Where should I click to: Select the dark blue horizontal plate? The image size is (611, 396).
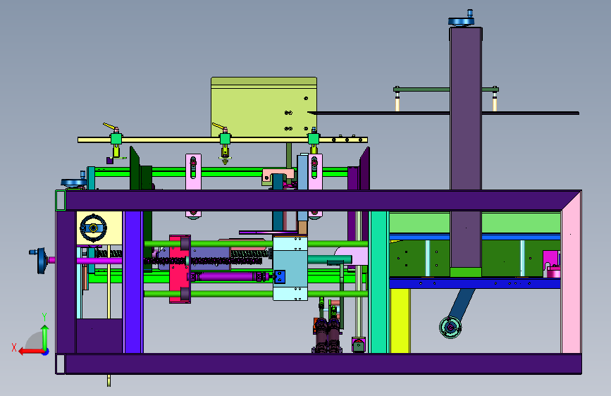pyautogui.click(x=474, y=283)
